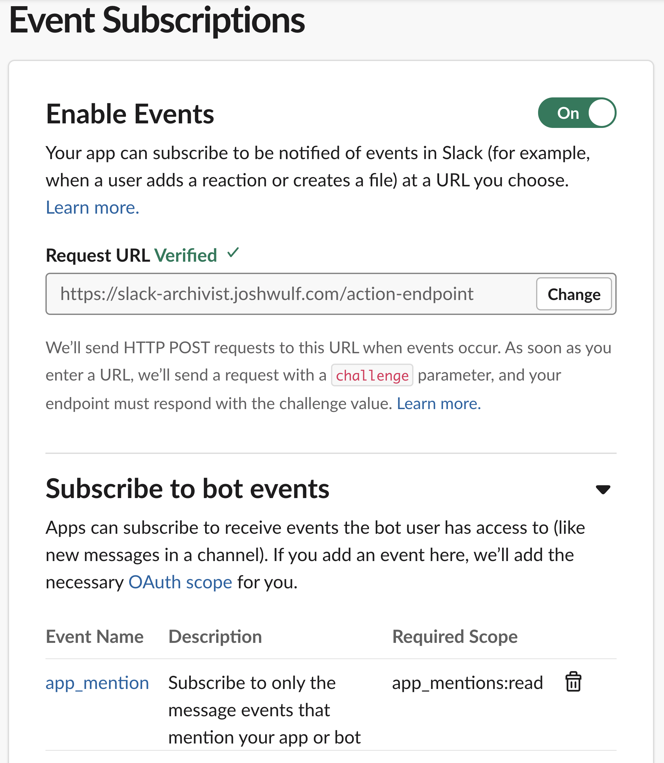The width and height of the screenshot is (664, 763).
Task: Click the app_mentions:read scope text
Action: (467, 683)
